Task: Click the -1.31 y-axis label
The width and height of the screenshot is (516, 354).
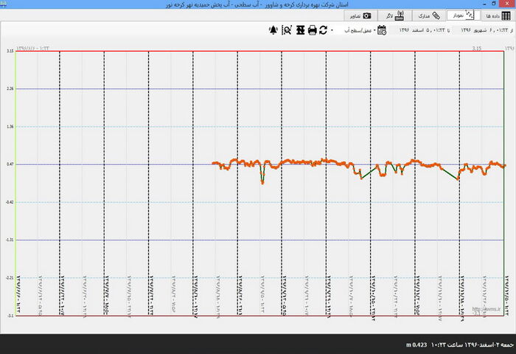Action: pyautogui.click(x=10, y=240)
